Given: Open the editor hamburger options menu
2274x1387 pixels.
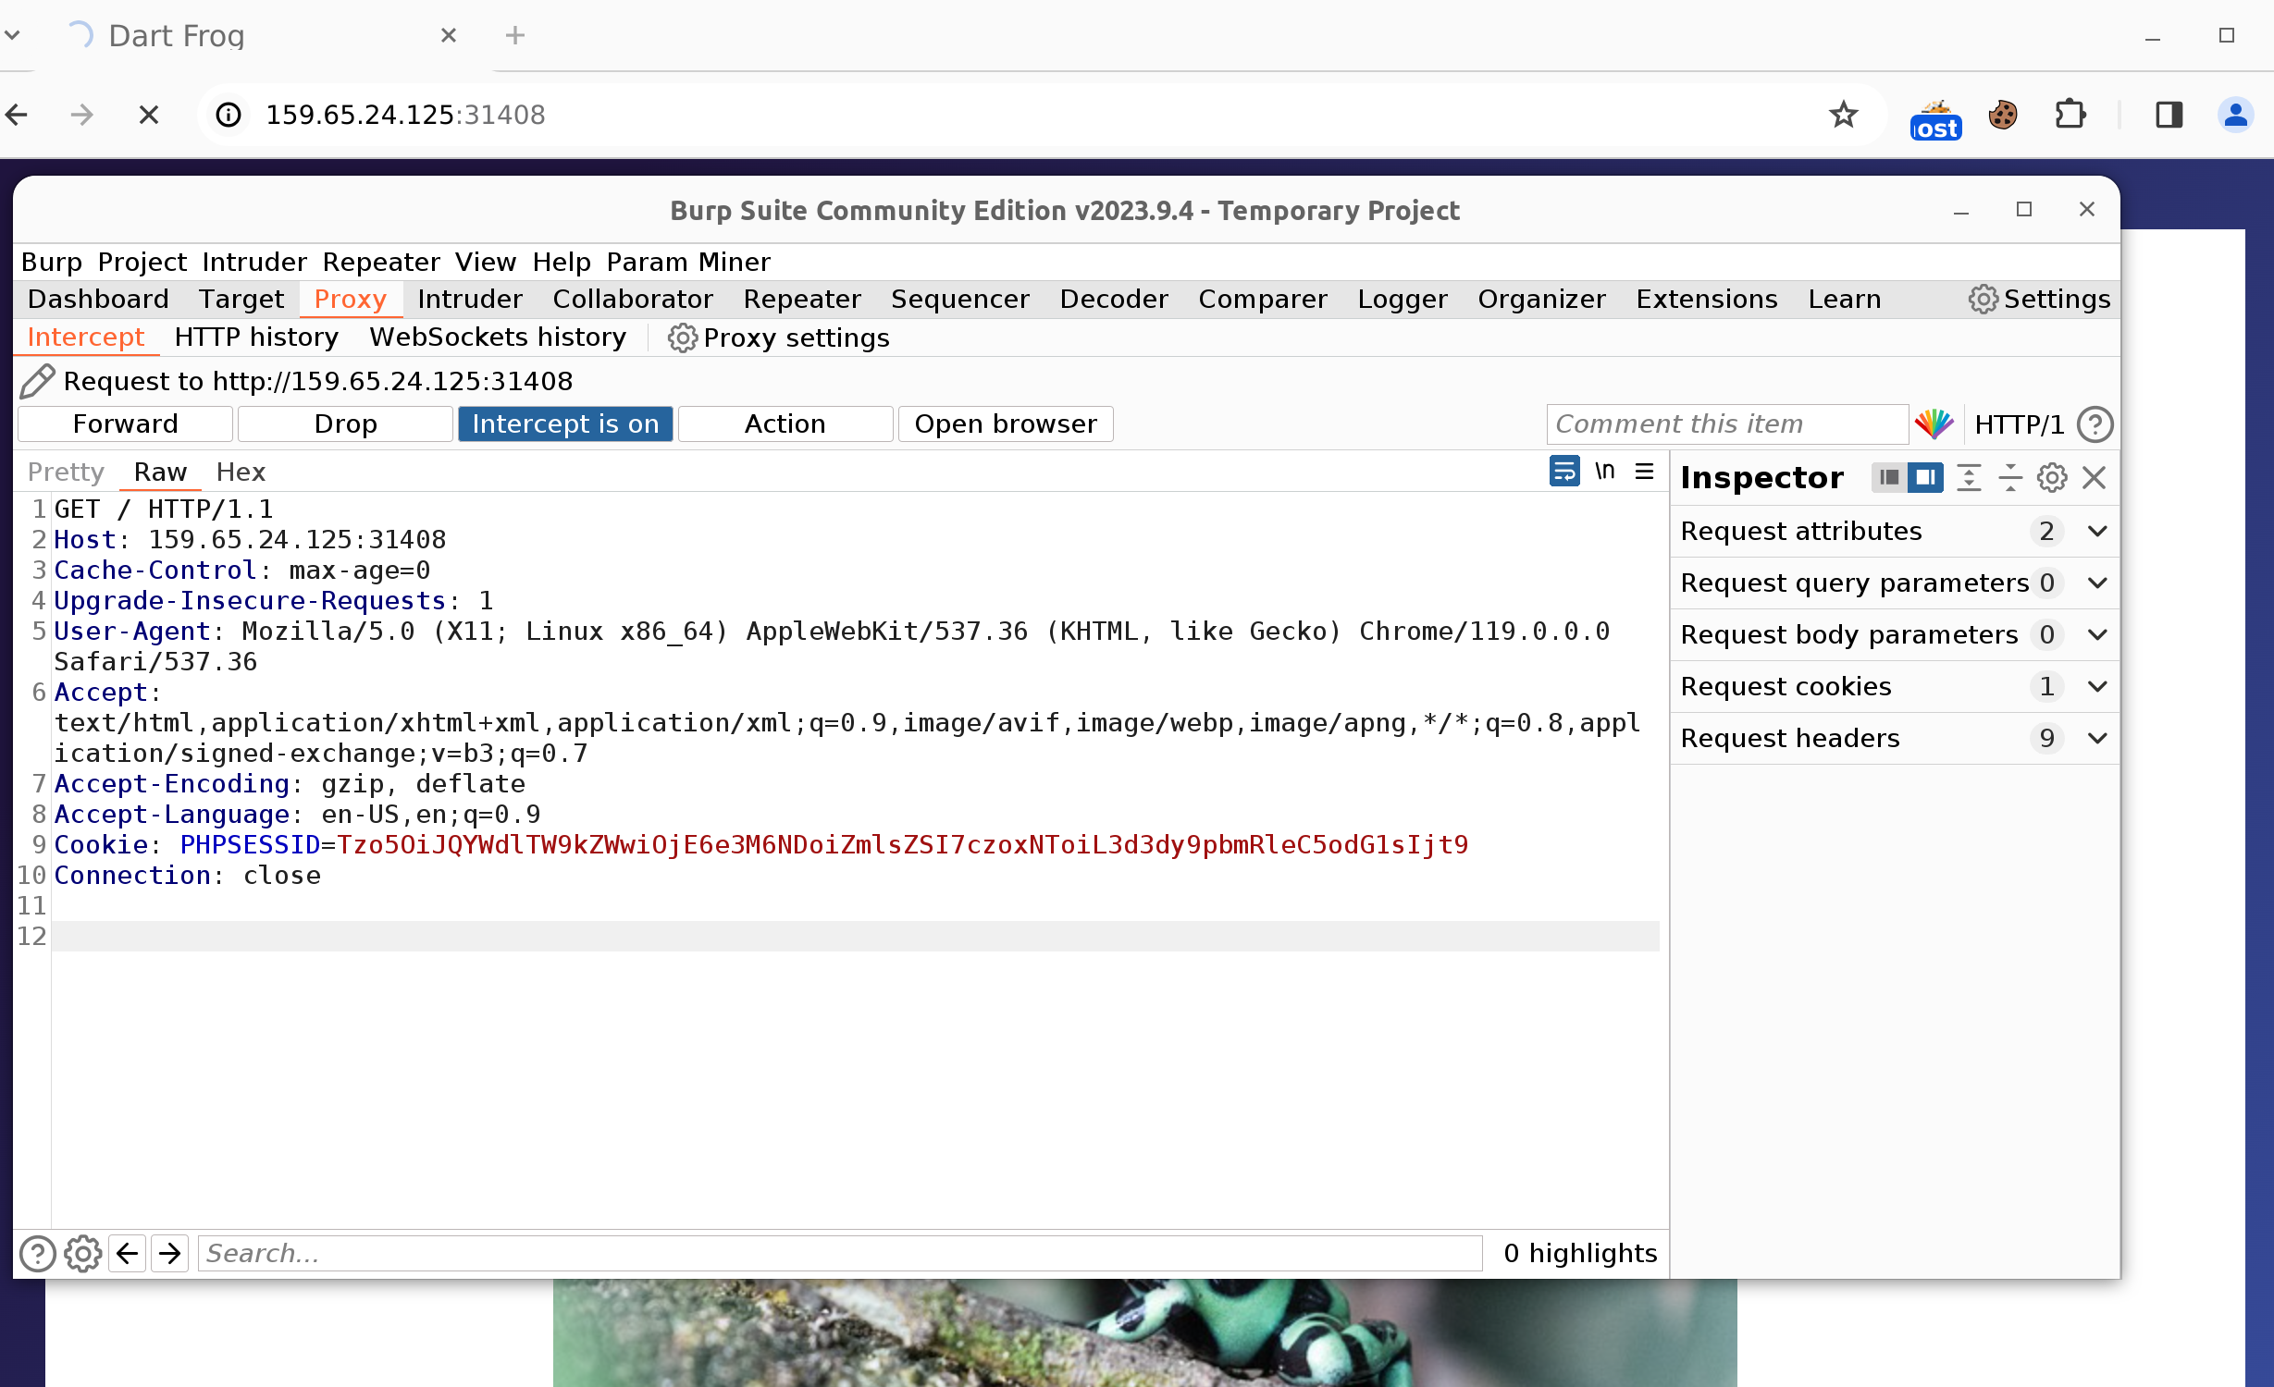Looking at the screenshot, I should [1644, 472].
